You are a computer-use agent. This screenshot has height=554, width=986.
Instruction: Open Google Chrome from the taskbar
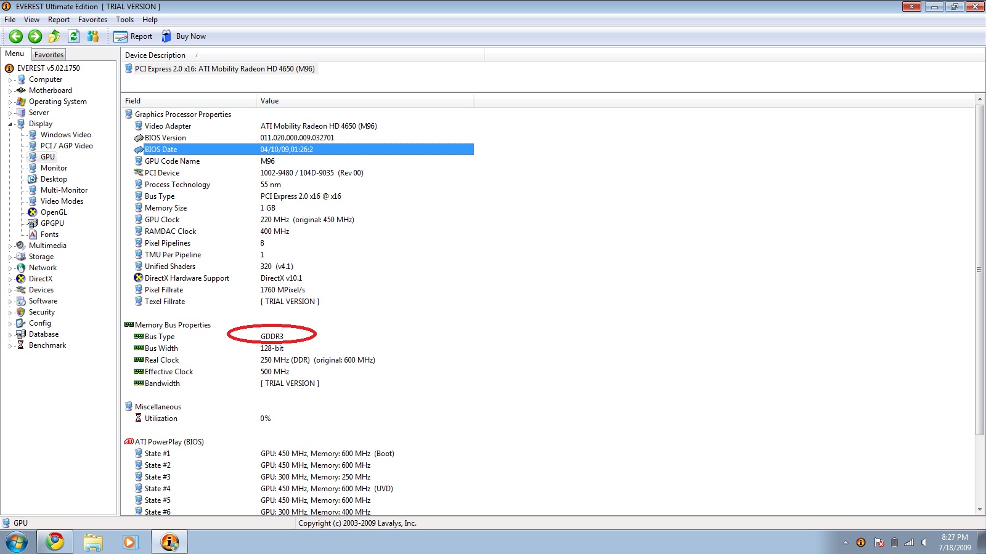55,542
